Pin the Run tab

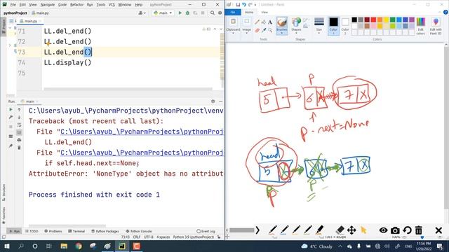coord(11,146)
